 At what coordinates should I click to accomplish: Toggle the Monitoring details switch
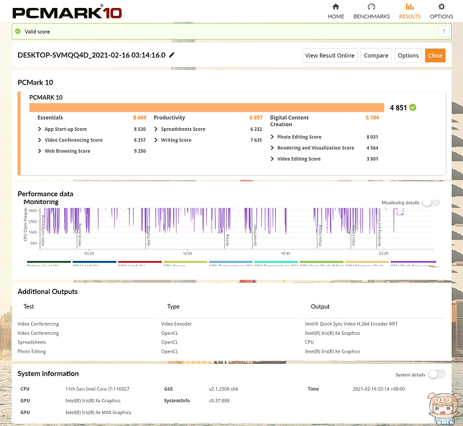(431, 203)
